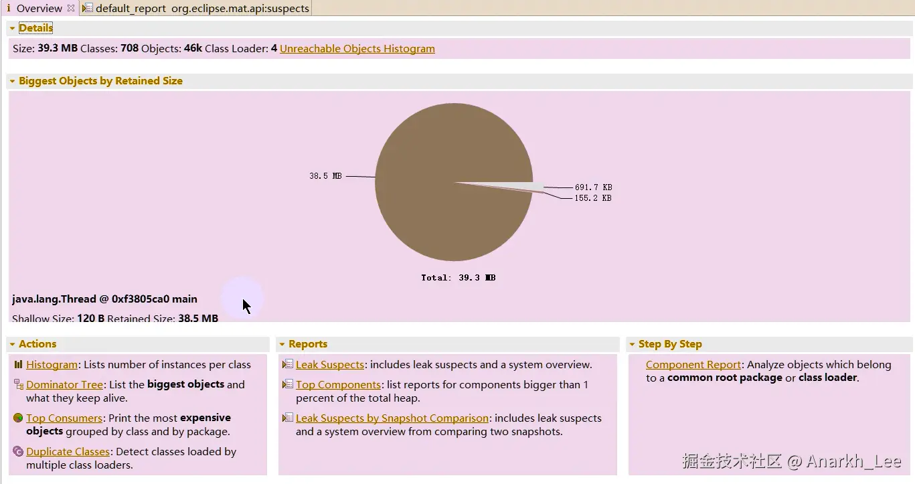Switch to the Overview tab
915x484 pixels.
coord(39,8)
